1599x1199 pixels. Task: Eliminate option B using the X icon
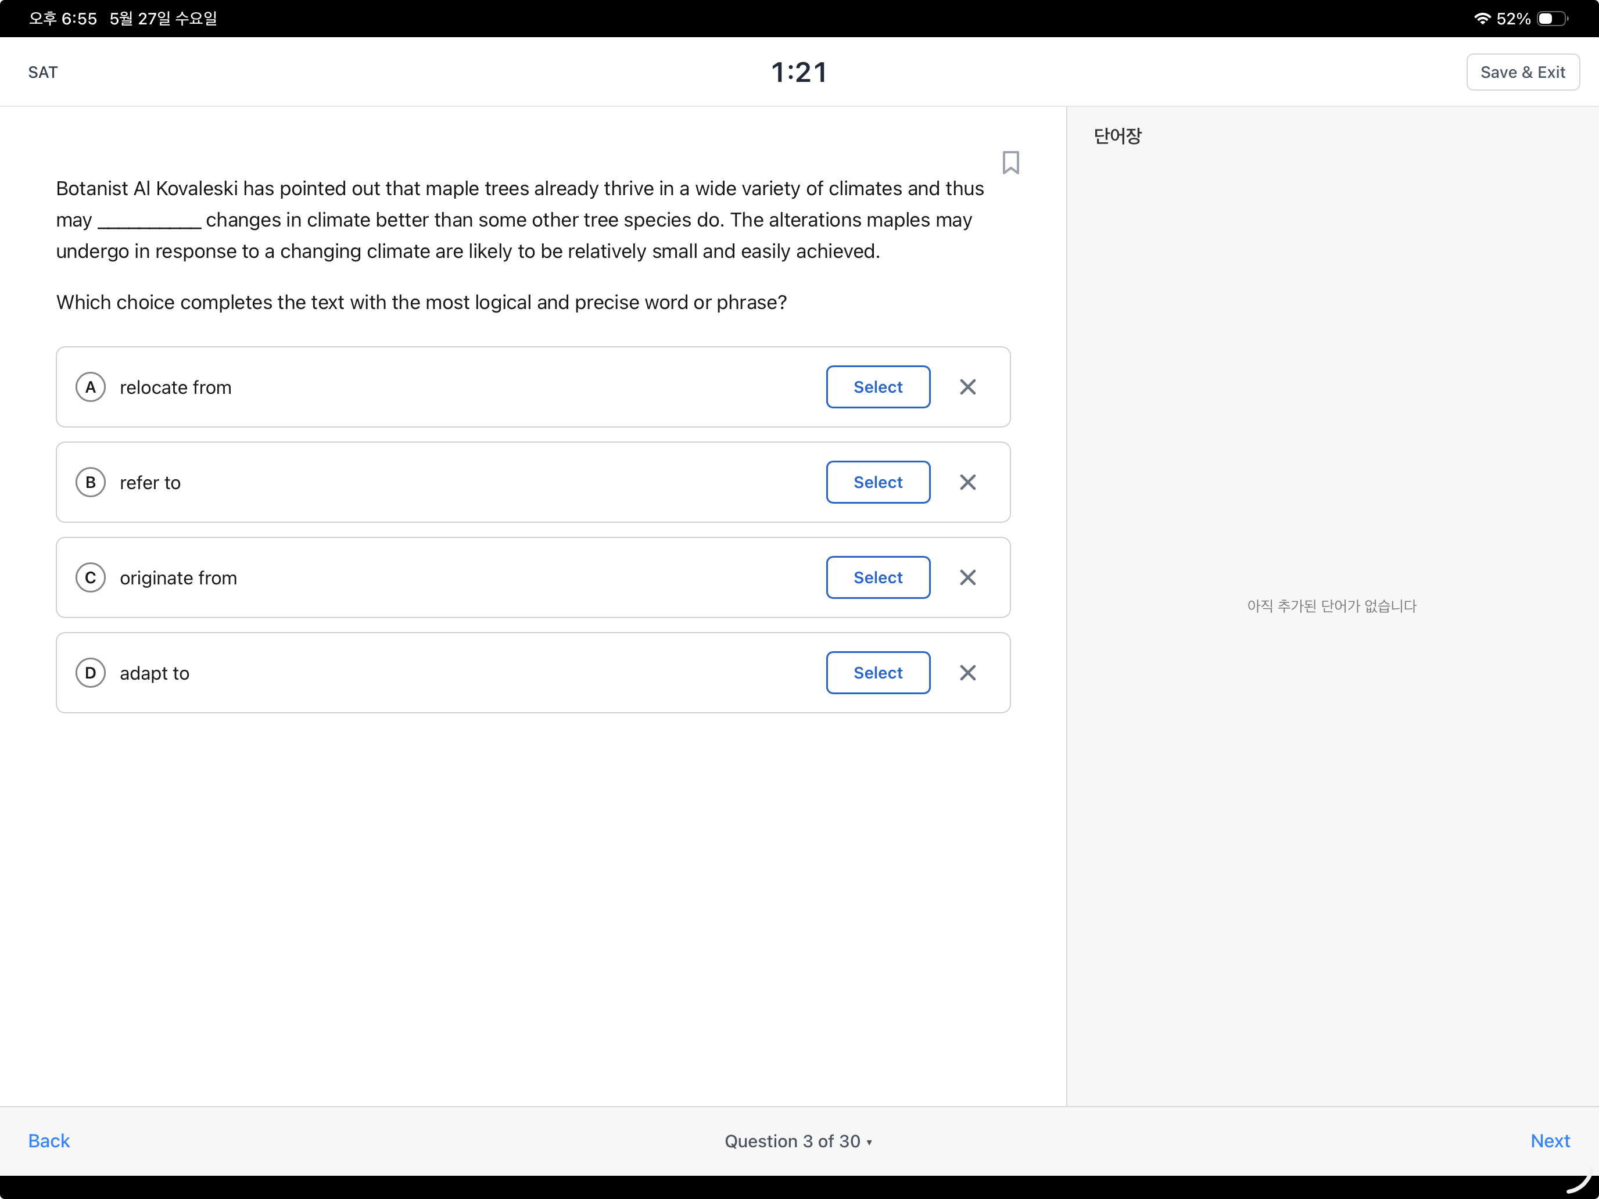(x=968, y=482)
